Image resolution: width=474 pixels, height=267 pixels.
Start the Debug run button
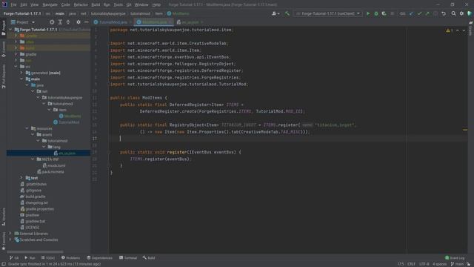376,13
